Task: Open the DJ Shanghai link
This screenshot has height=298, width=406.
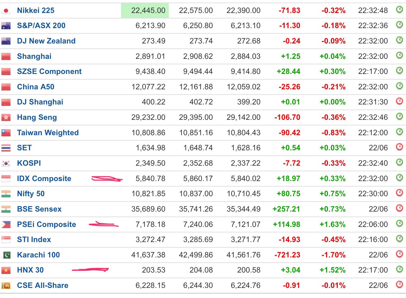Action: 40,102
